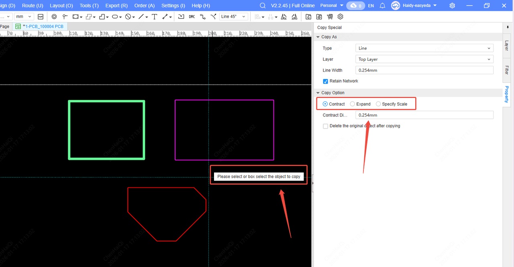Screen dimensions: 514x267
Task: Uncheck the Retain Network checkbox
Action: (326, 81)
